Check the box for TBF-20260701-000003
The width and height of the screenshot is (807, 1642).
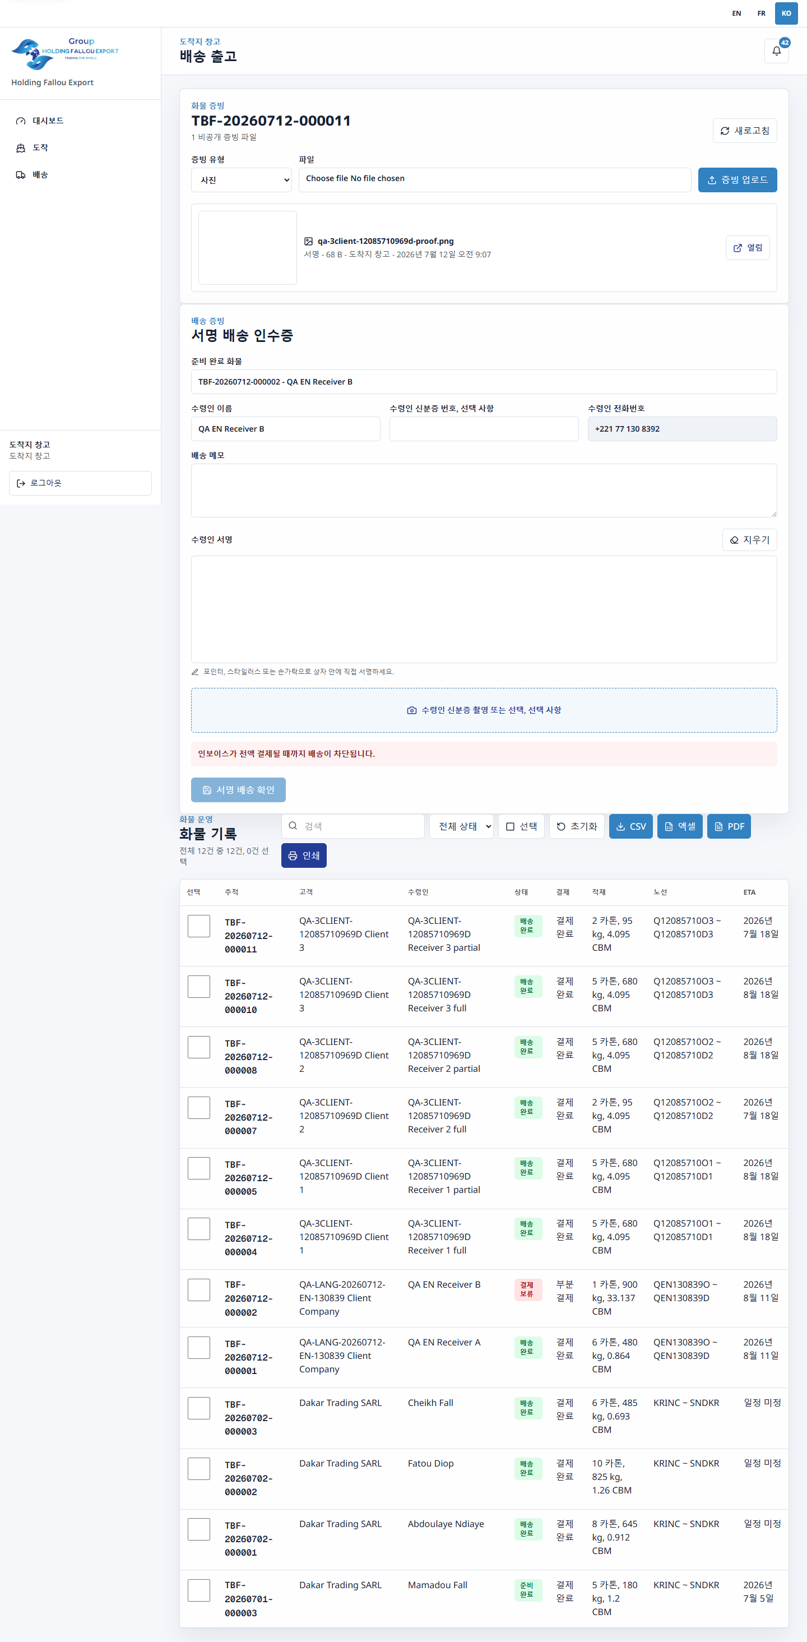click(199, 1590)
